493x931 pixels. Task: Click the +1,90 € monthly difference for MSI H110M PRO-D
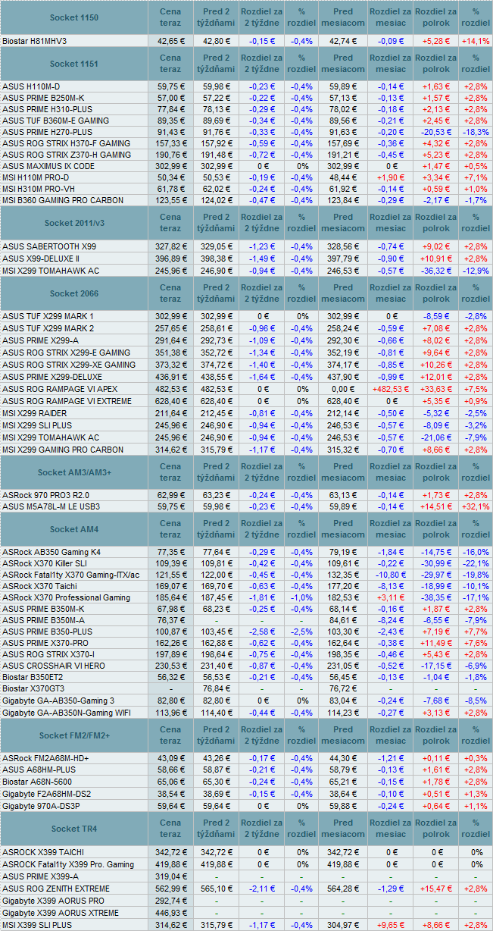[x=391, y=177]
